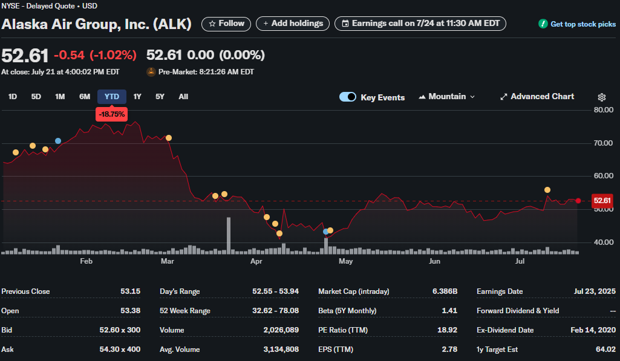The width and height of the screenshot is (620, 361).
Task: Select the 5Y time range
Action: pos(160,97)
